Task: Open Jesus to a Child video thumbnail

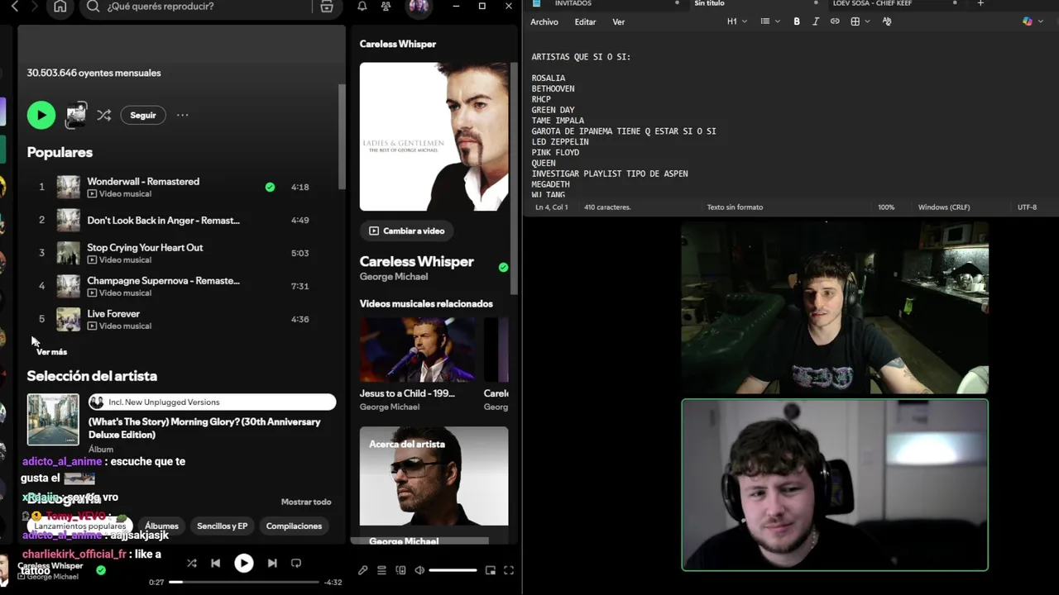Action: pos(418,350)
